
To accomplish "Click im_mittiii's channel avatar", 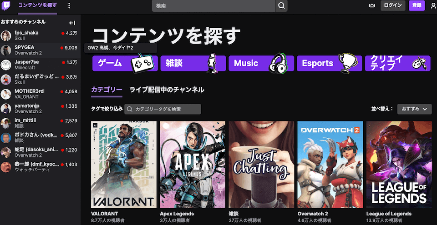I will (x=6, y=123).
